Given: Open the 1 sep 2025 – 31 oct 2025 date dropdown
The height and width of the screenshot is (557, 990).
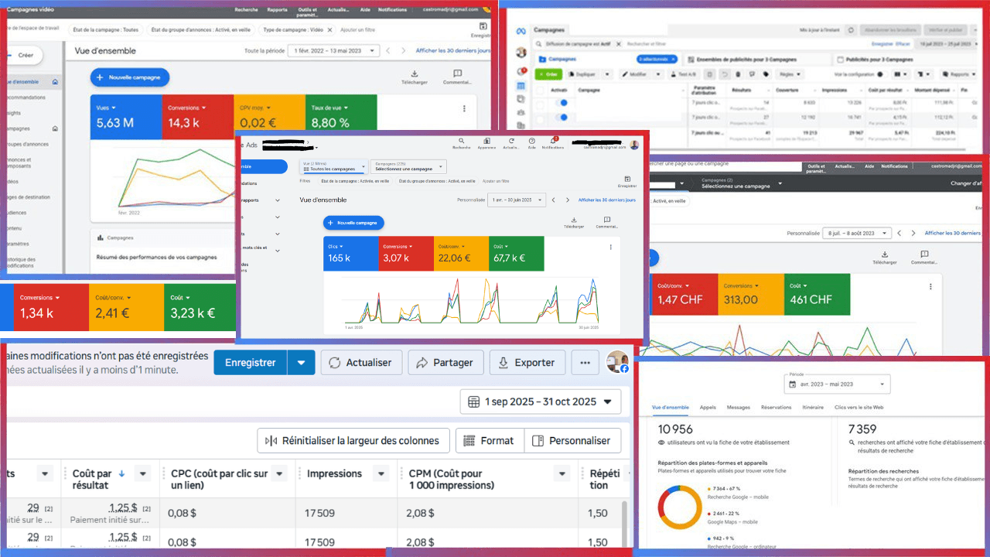Looking at the screenshot, I should click(541, 402).
